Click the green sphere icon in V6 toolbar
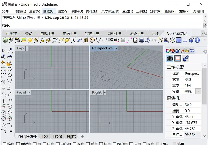Viewport: 208px width, 145px height. (5, 40)
